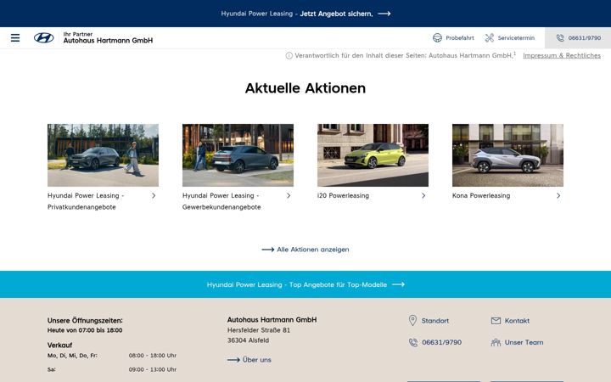Open green i20 car image
This screenshot has width=611, height=382.
(373, 155)
